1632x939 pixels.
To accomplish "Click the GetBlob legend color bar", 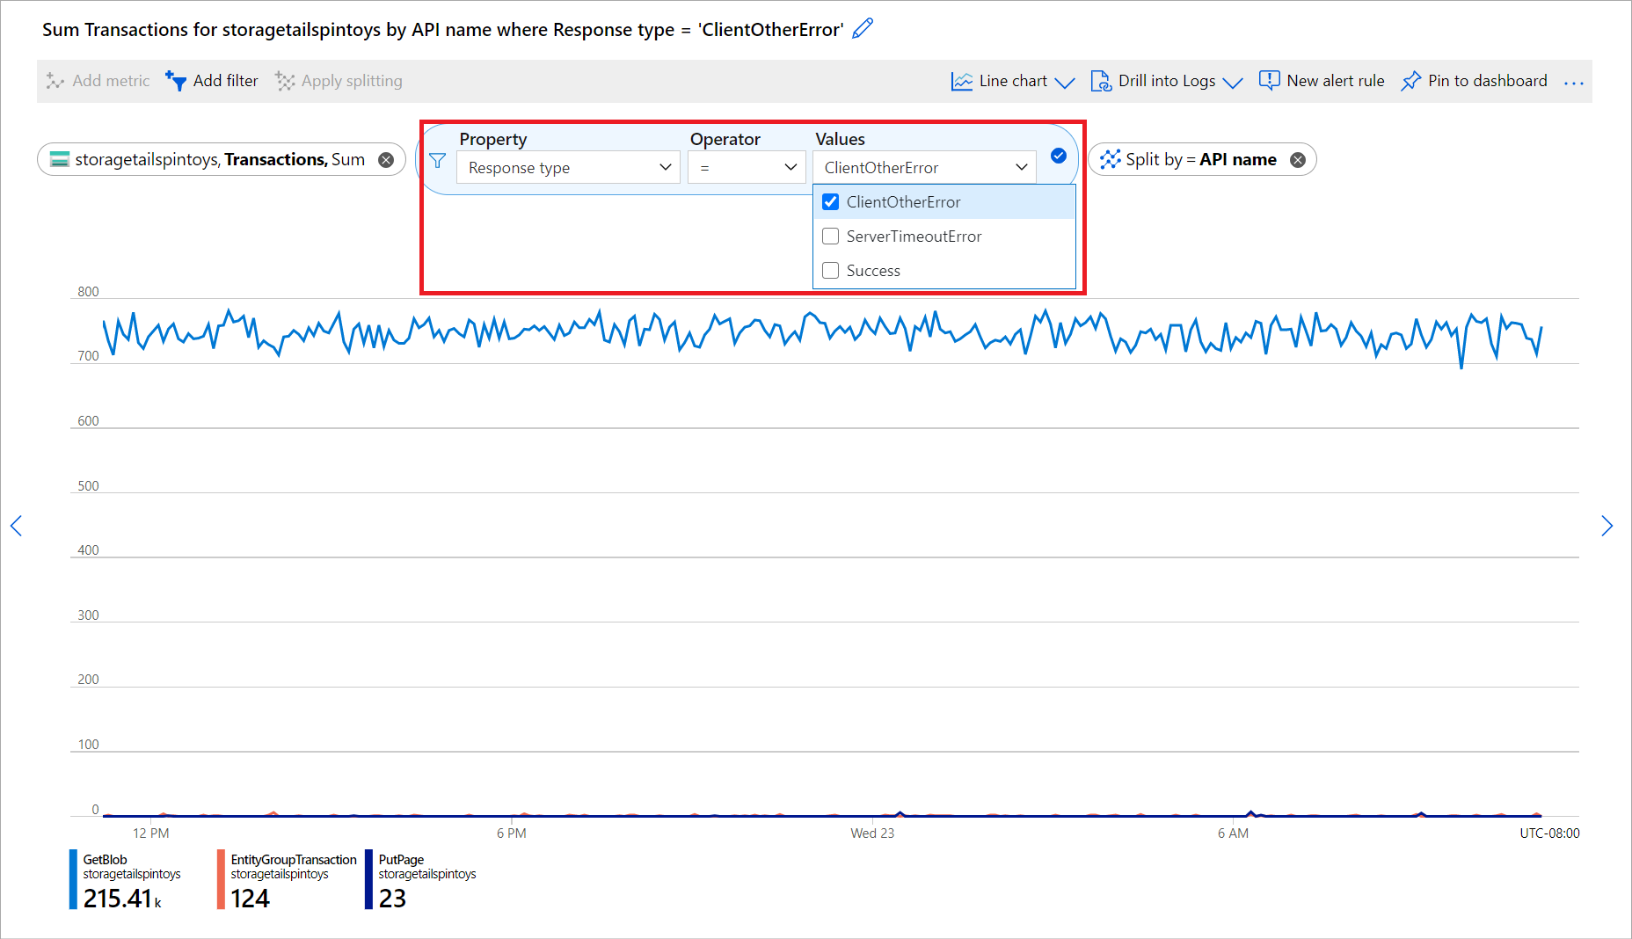I will pos(73,878).
